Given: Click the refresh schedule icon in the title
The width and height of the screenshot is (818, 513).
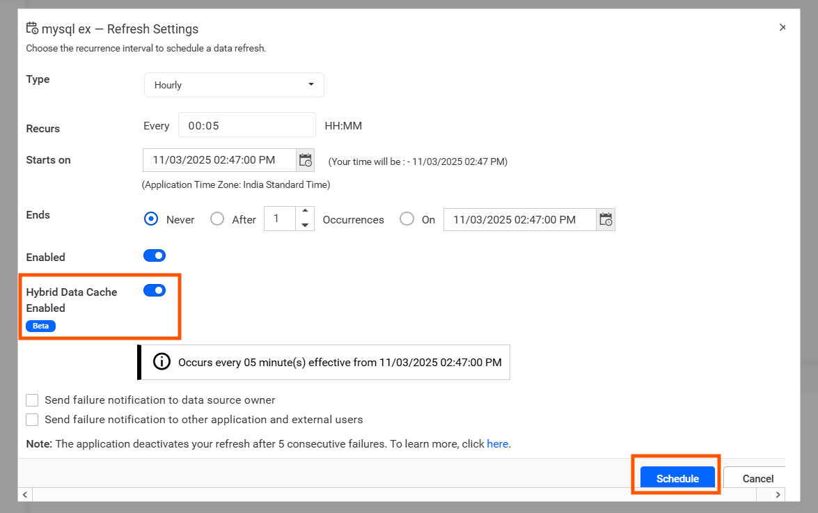Looking at the screenshot, I should coord(32,28).
